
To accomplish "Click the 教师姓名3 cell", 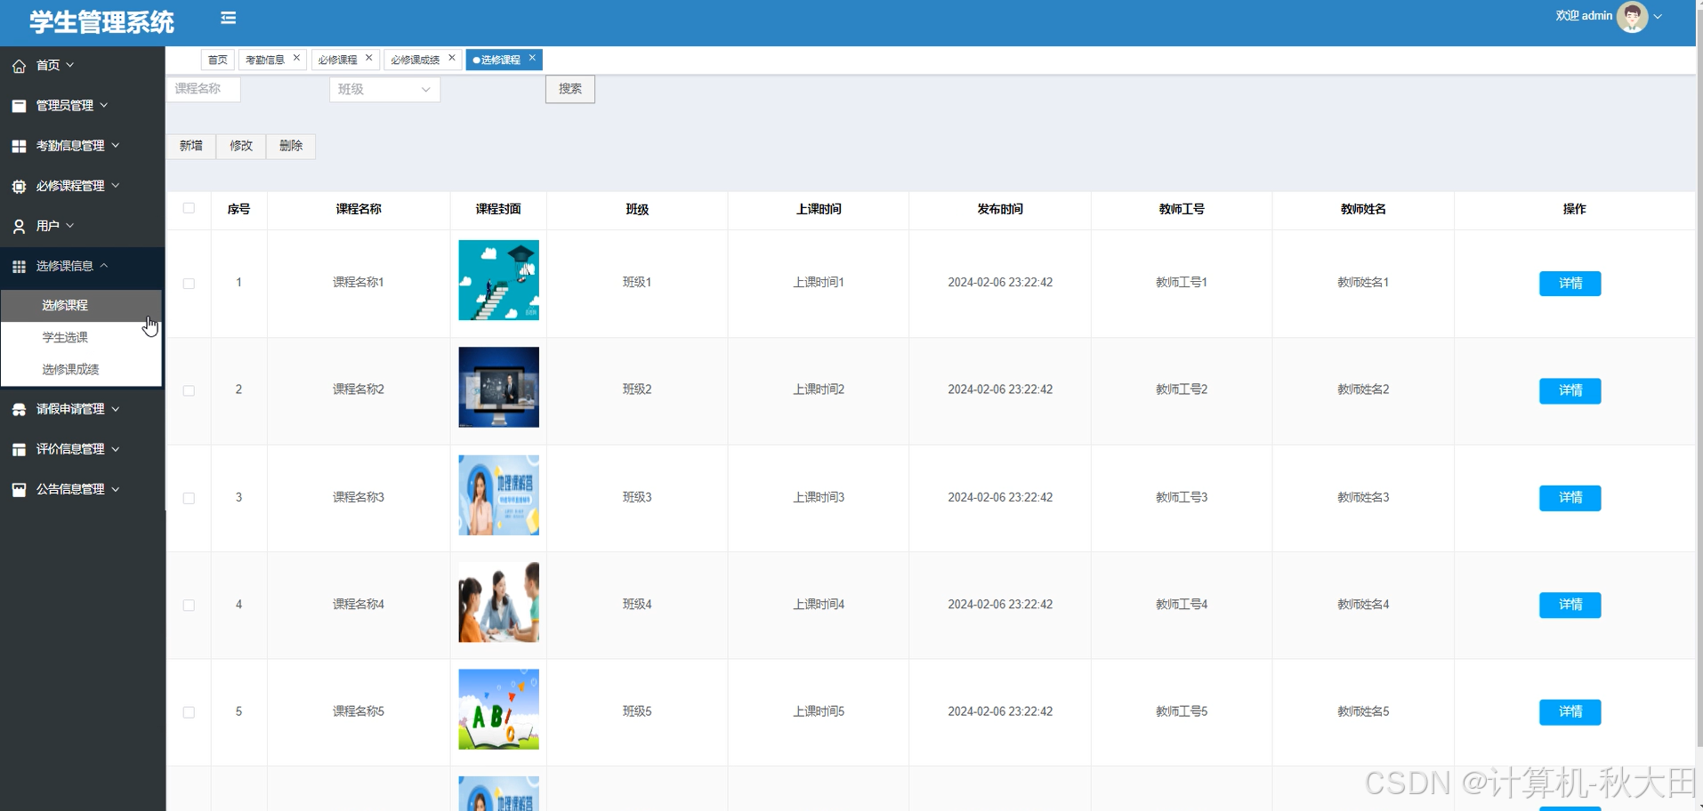I will tap(1363, 497).
